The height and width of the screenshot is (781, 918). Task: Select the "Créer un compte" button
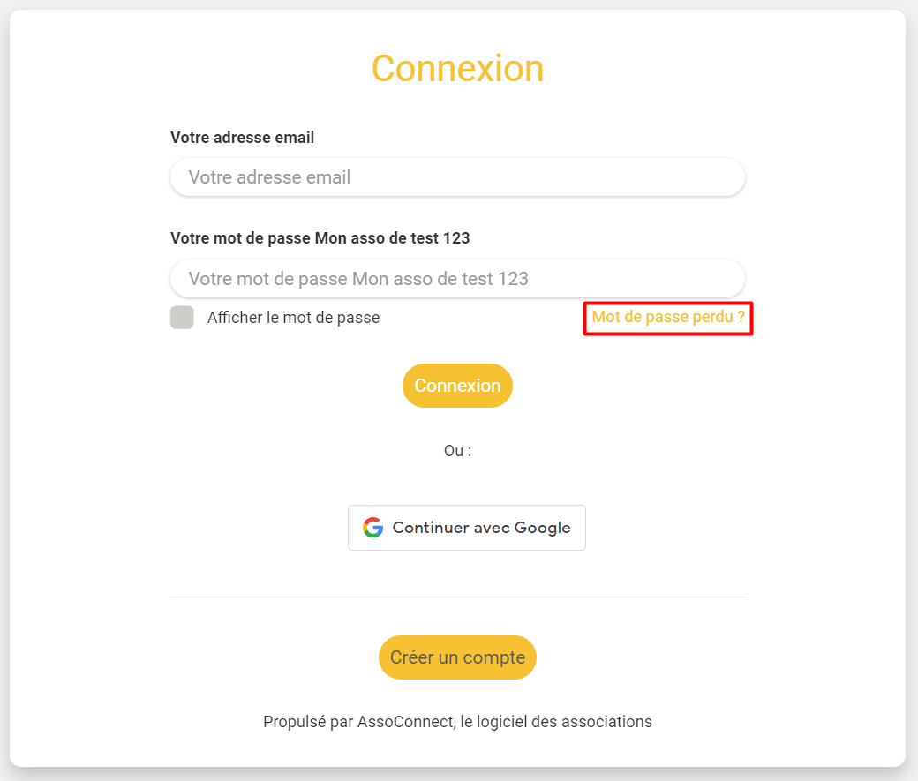[457, 657]
